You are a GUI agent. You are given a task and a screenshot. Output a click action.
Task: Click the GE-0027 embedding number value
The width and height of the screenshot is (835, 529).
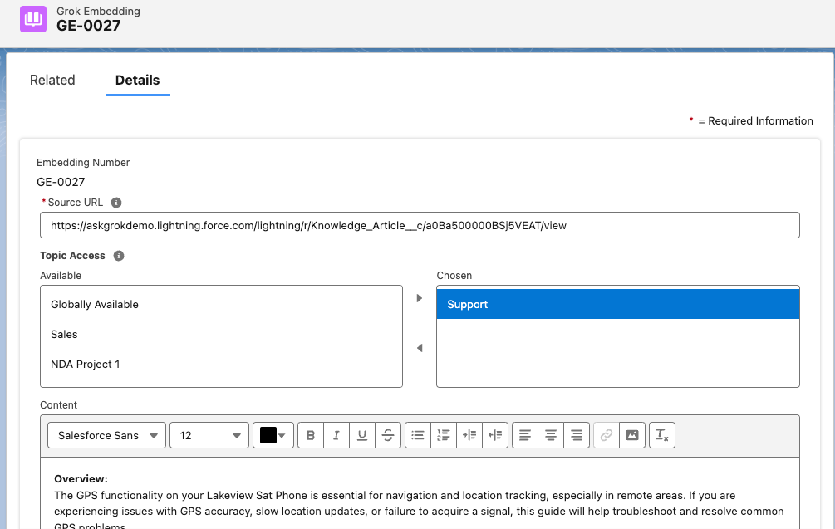pos(61,182)
